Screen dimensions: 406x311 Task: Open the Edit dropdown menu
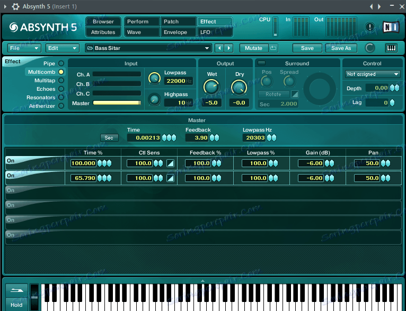(62, 48)
